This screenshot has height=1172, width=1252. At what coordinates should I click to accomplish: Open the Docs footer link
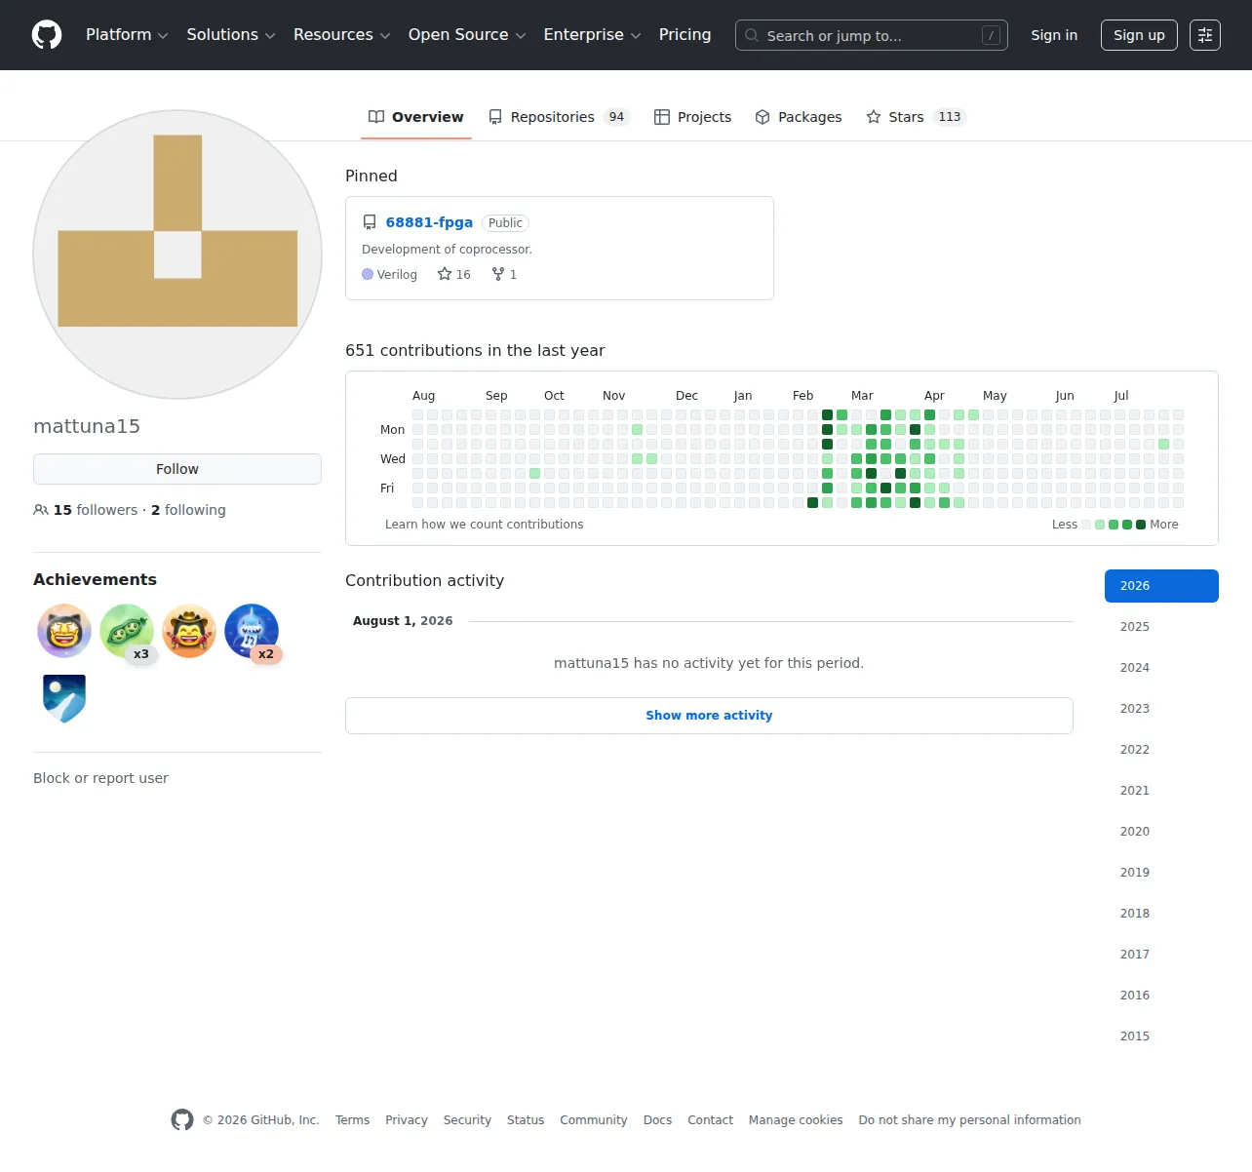click(x=657, y=1120)
